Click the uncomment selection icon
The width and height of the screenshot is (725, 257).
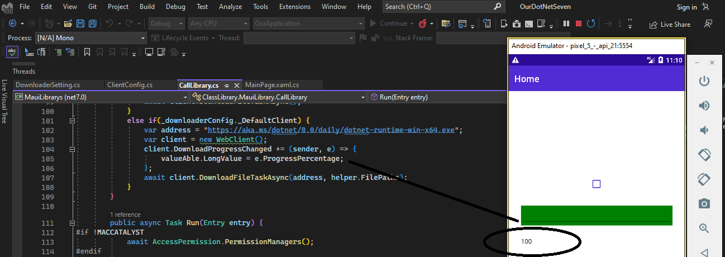[x=69, y=52]
